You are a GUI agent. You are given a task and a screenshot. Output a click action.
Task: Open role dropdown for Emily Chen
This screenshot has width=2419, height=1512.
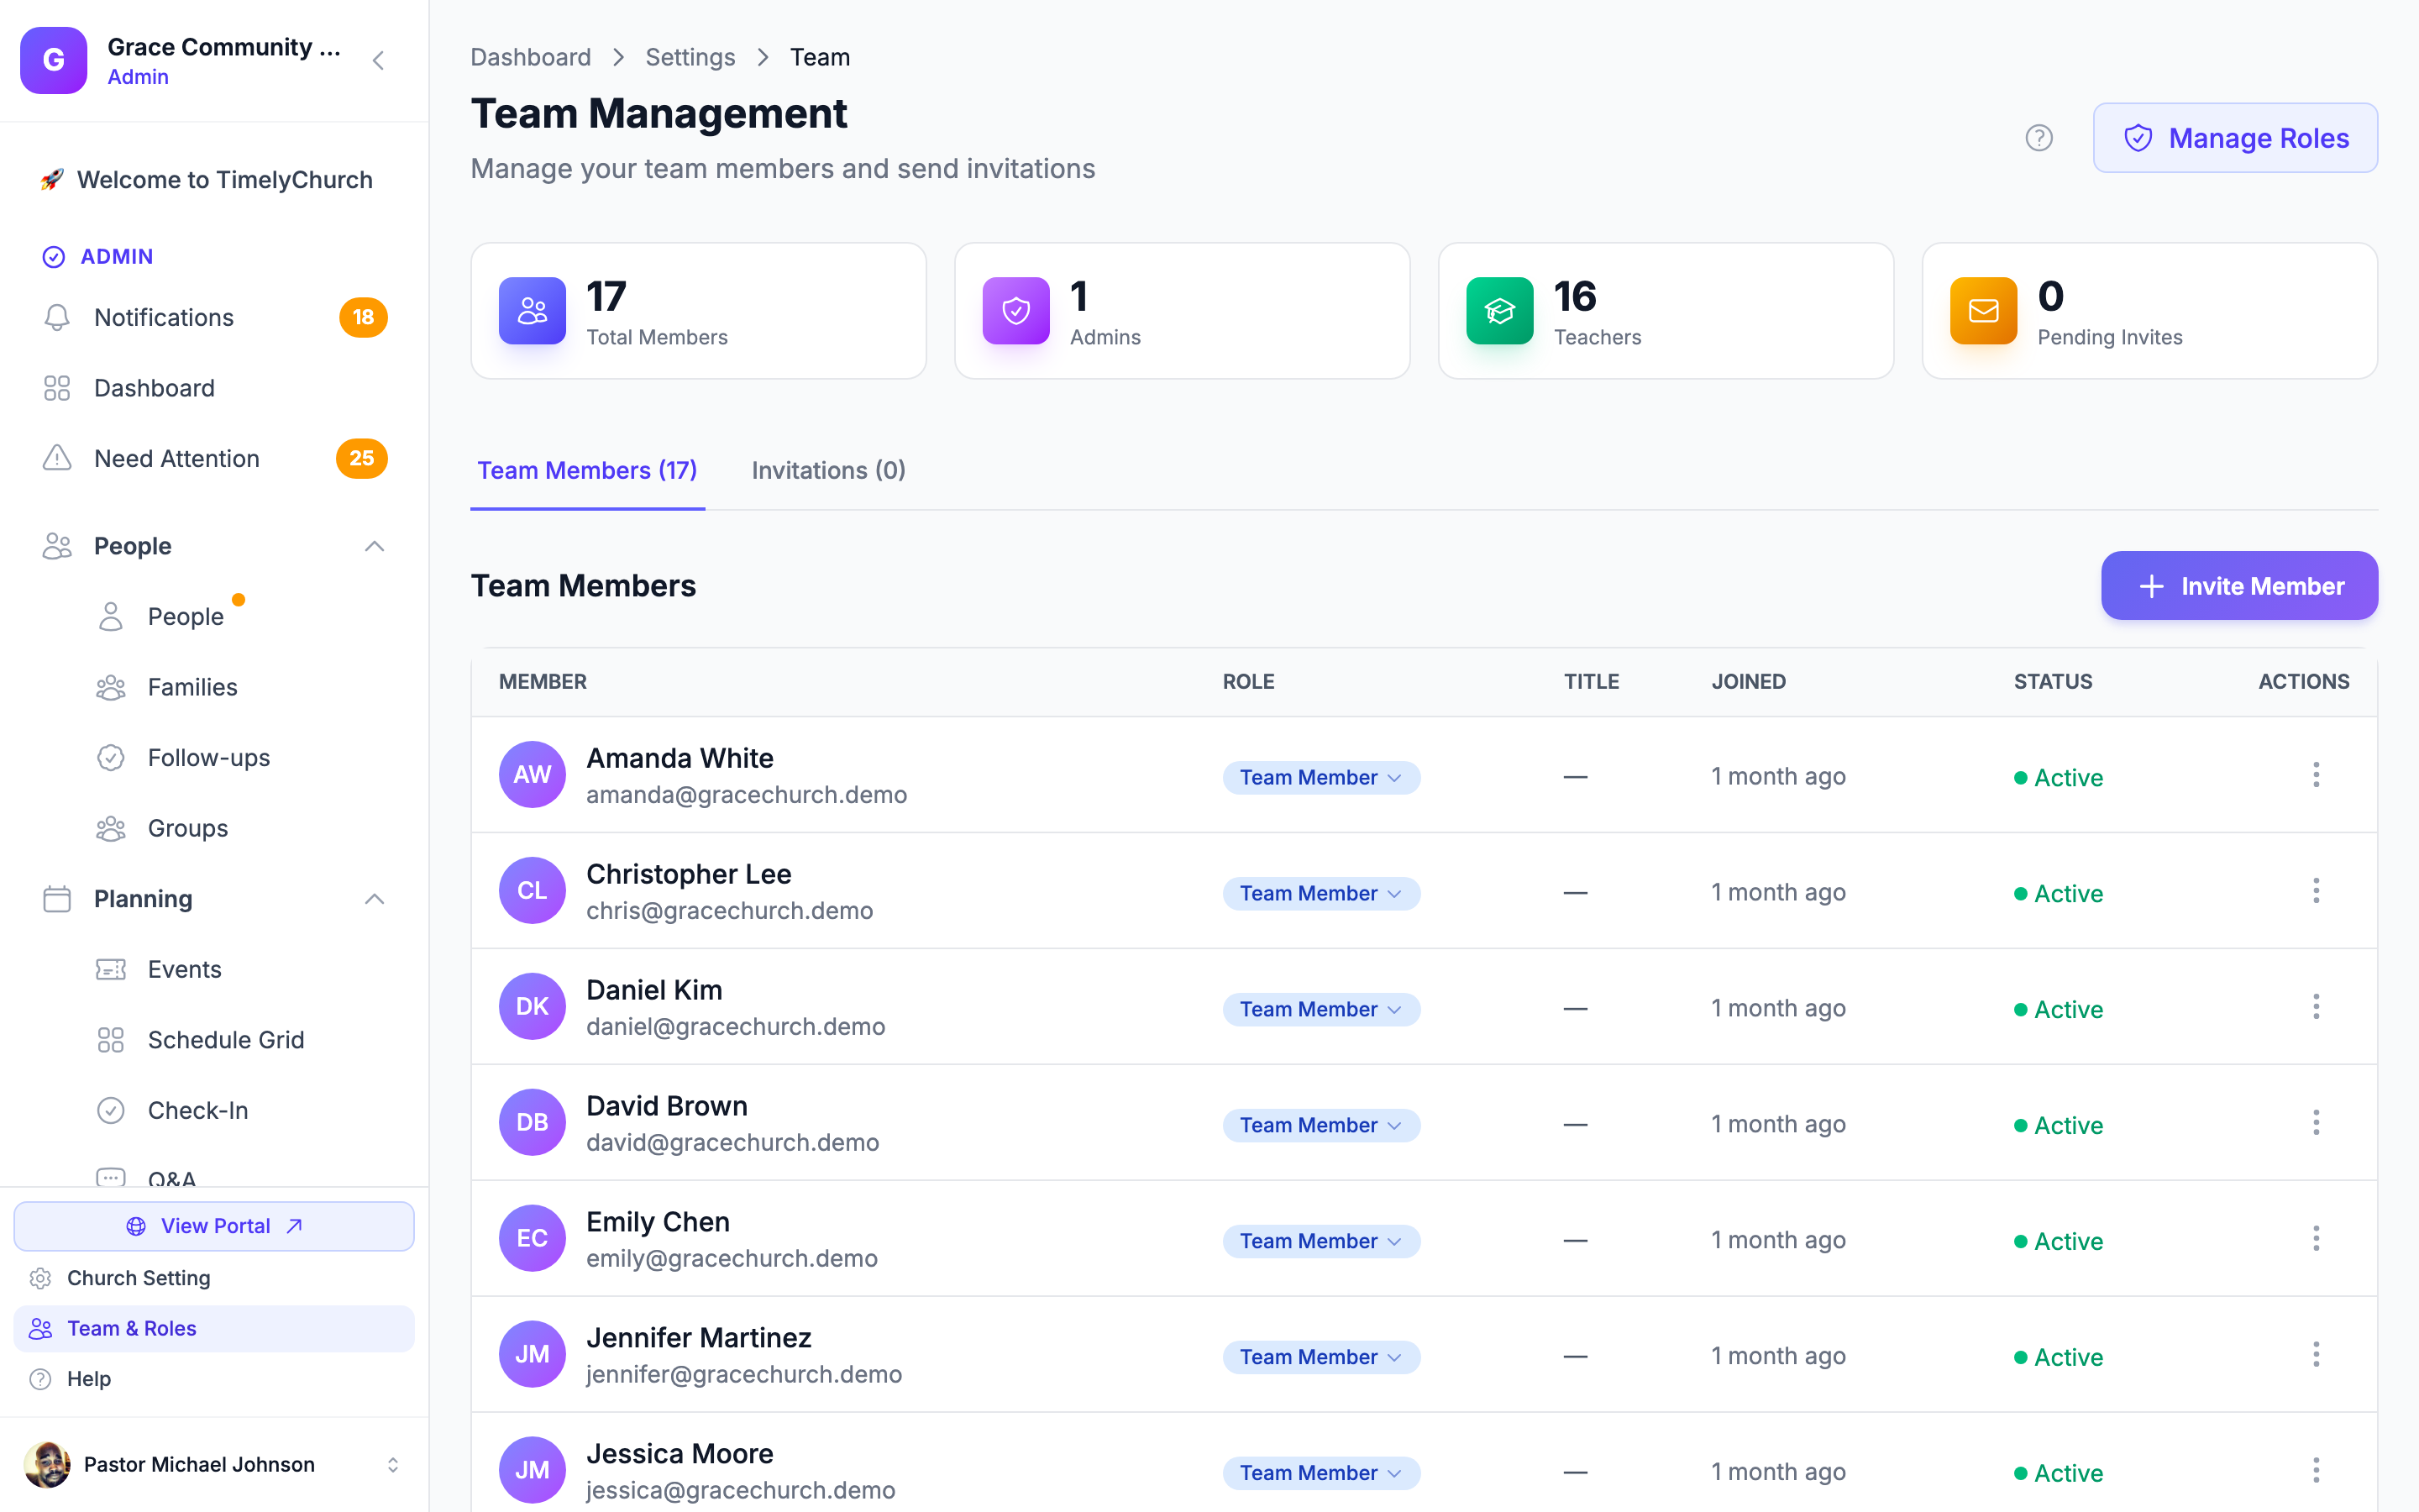click(x=1320, y=1241)
